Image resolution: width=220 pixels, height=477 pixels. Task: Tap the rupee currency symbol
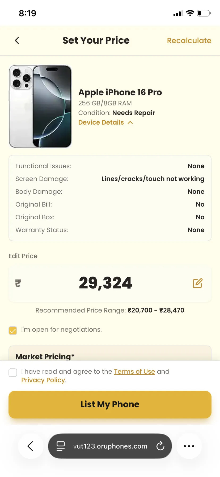point(18,283)
